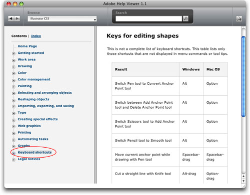The width and height of the screenshot is (250, 195).
Task: Click the green zoom window button
Action: point(21,4)
